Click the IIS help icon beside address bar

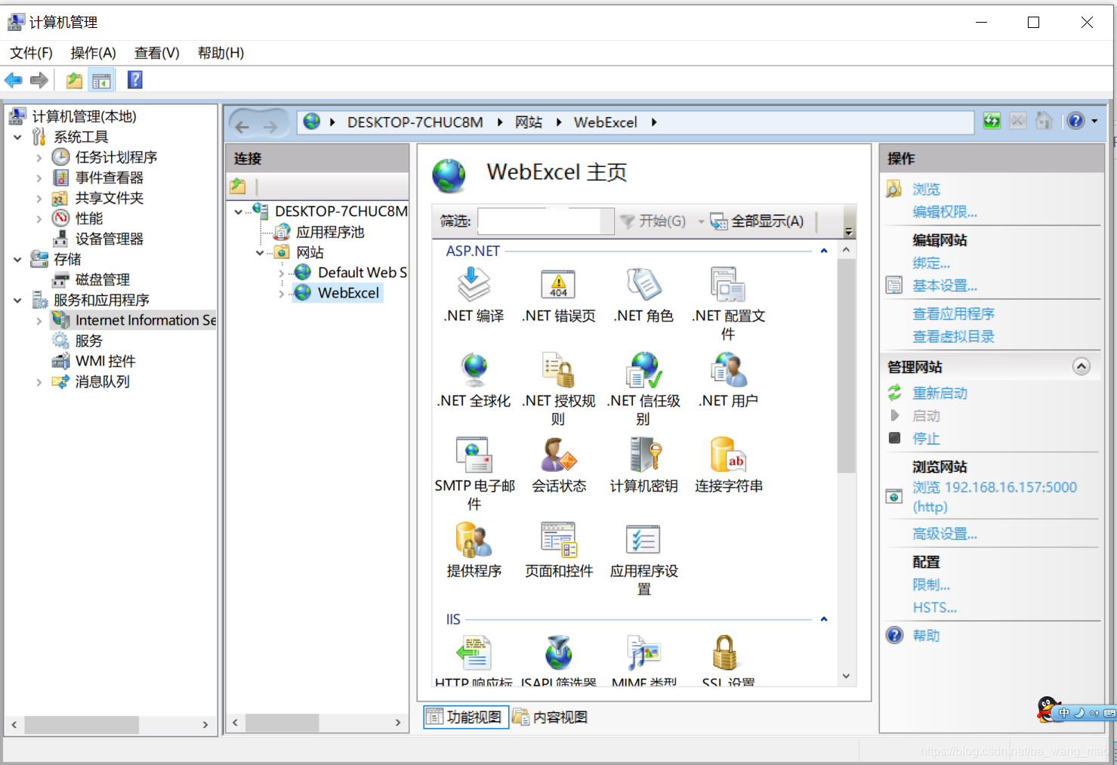pos(1076,121)
